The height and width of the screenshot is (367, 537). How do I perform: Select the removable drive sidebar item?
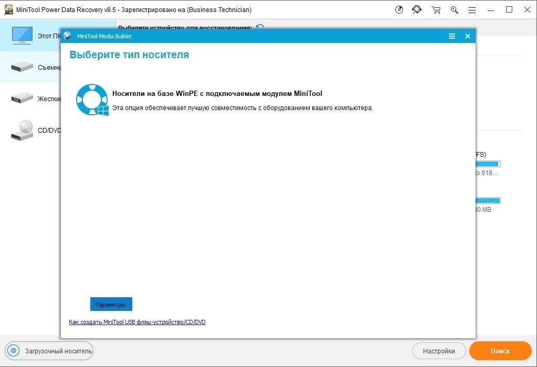31,68
